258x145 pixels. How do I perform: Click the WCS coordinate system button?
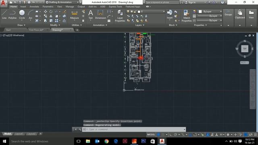click(x=245, y=63)
